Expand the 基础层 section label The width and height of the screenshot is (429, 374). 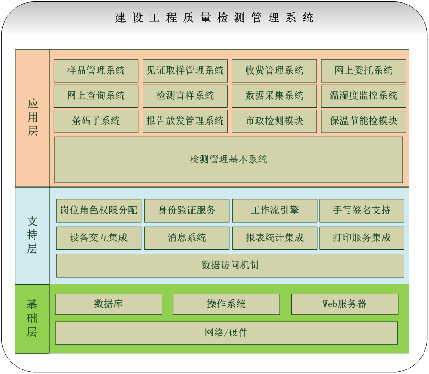pos(32,318)
